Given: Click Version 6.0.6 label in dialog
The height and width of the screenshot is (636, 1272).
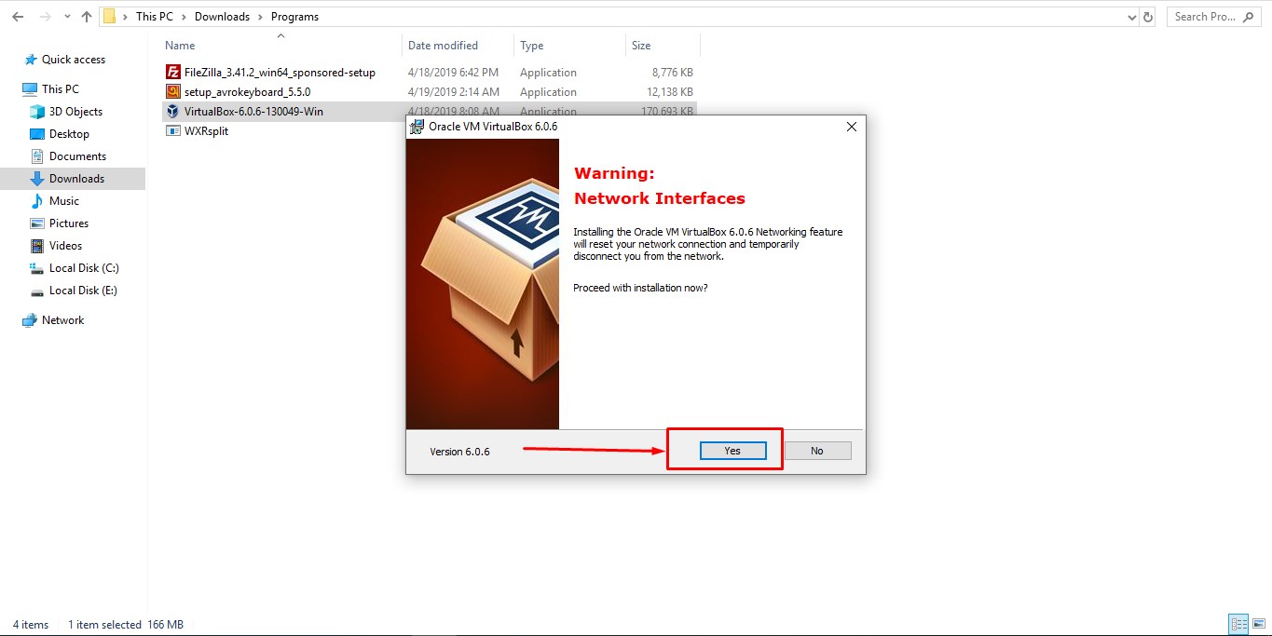Looking at the screenshot, I should click(459, 452).
